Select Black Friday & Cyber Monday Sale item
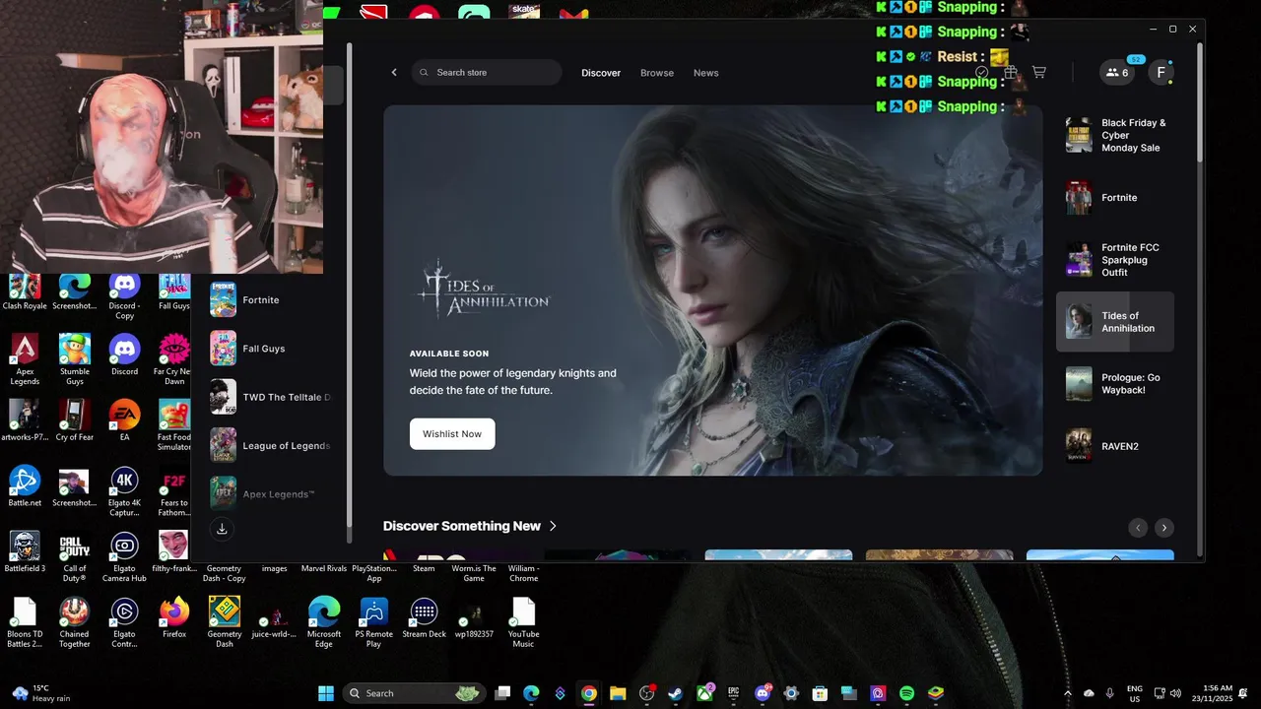1261x709 pixels. (x=1115, y=135)
